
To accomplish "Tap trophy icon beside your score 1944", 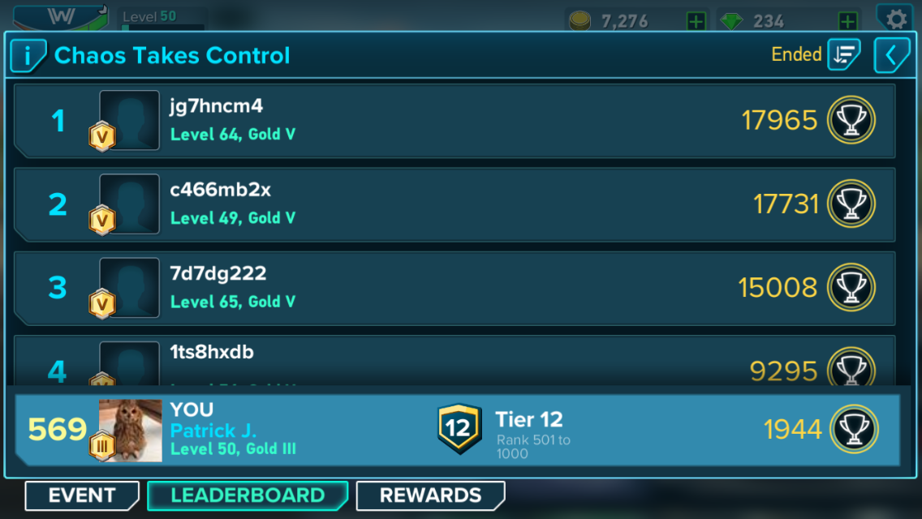I will [x=854, y=429].
